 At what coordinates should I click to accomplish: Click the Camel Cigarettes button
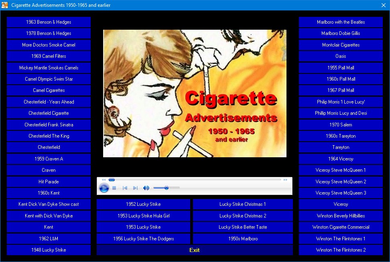point(49,90)
